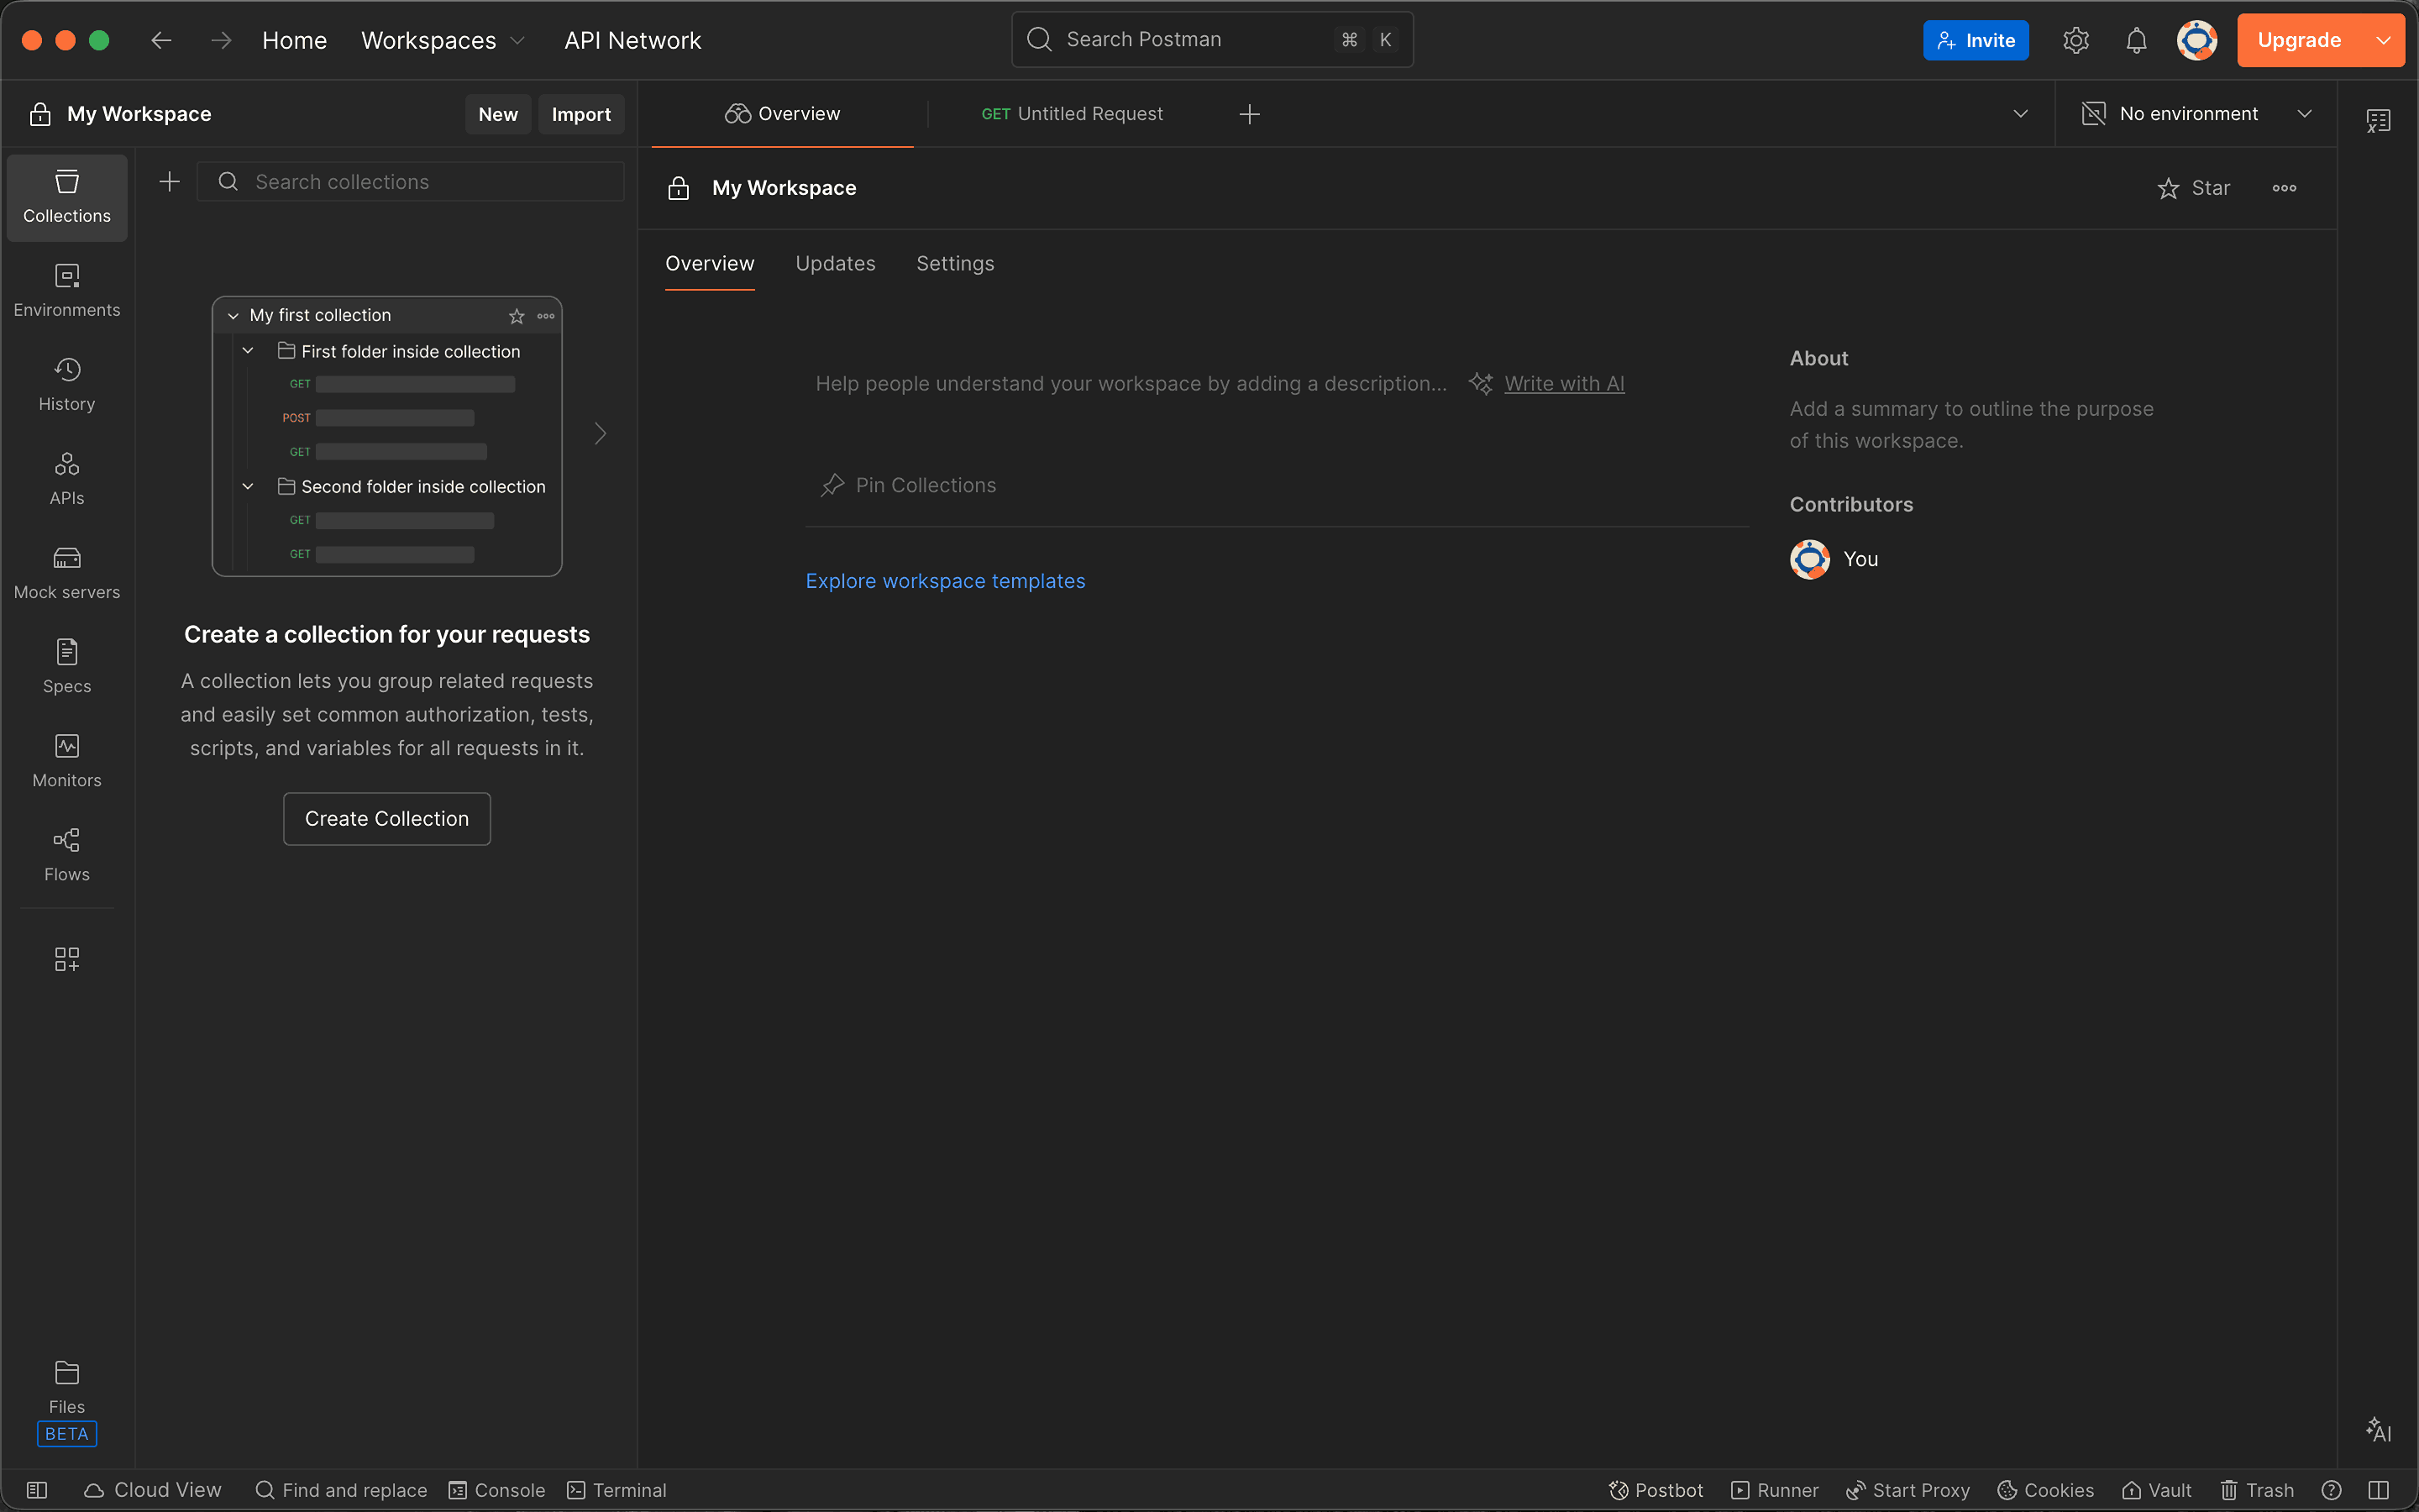Collapse Second folder inside collection

248,487
